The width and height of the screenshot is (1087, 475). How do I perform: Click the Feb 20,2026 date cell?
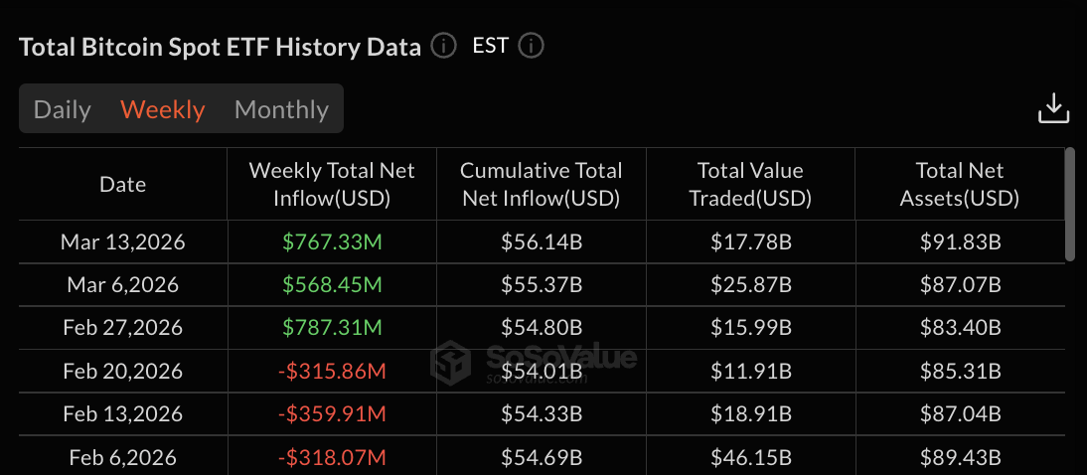122,371
